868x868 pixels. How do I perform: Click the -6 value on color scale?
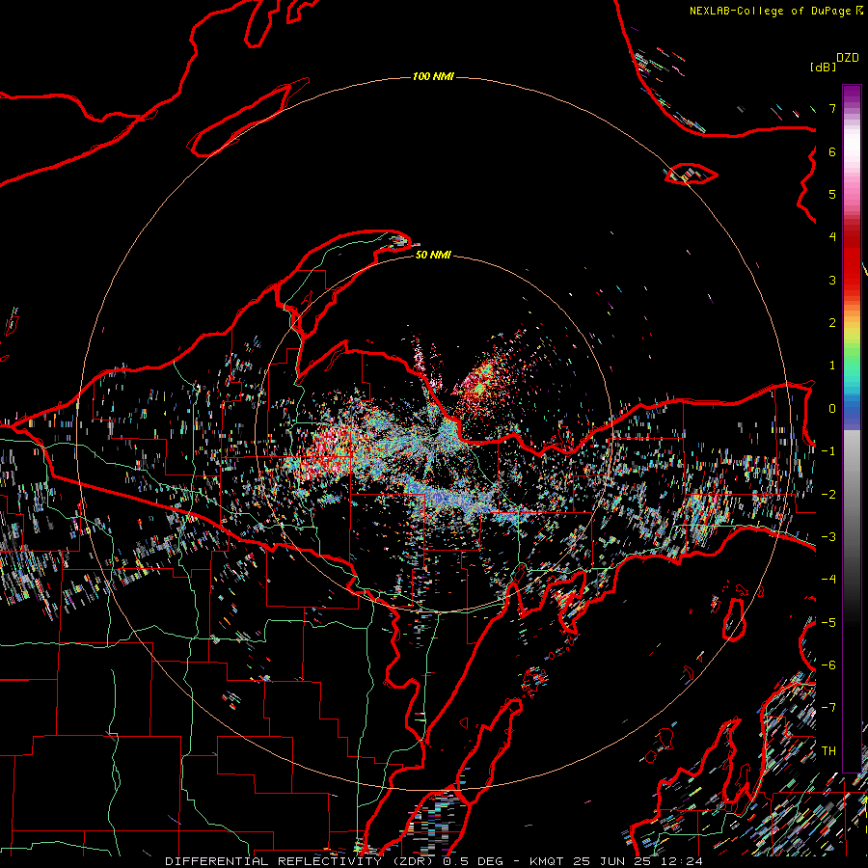click(x=828, y=665)
